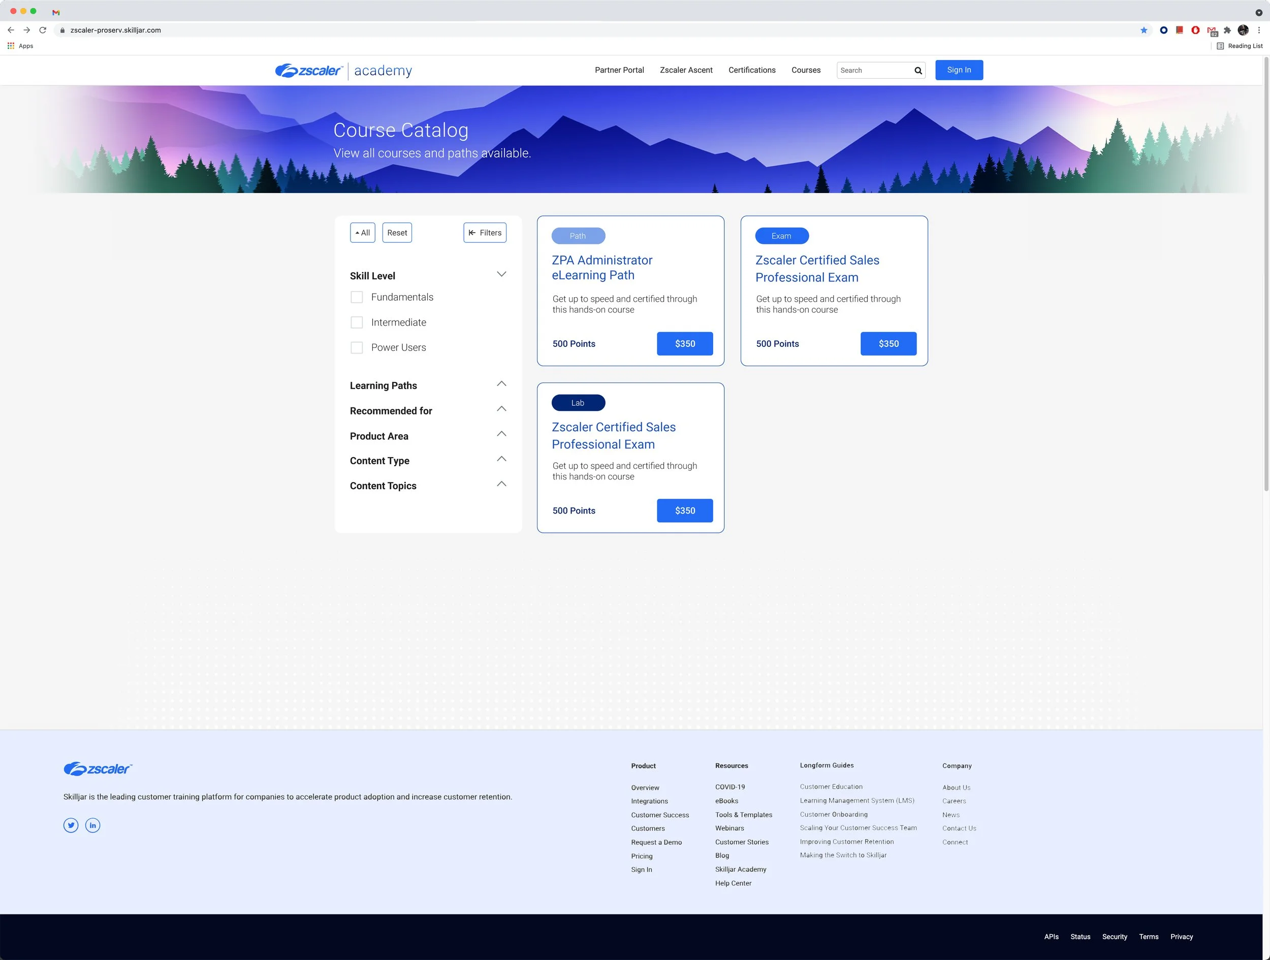1270x960 pixels.
Task: Click the bookmark star in the address bar
Action: point(1144,30)
